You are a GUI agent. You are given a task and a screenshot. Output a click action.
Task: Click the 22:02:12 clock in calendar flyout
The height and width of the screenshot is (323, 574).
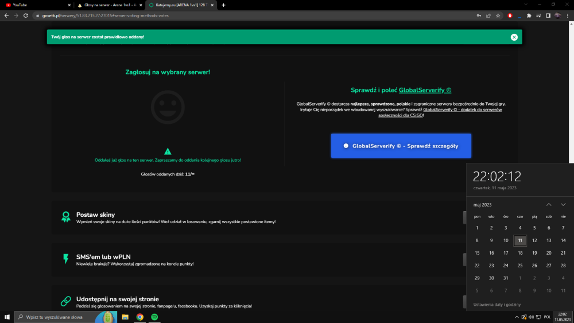tap(497, 177)
